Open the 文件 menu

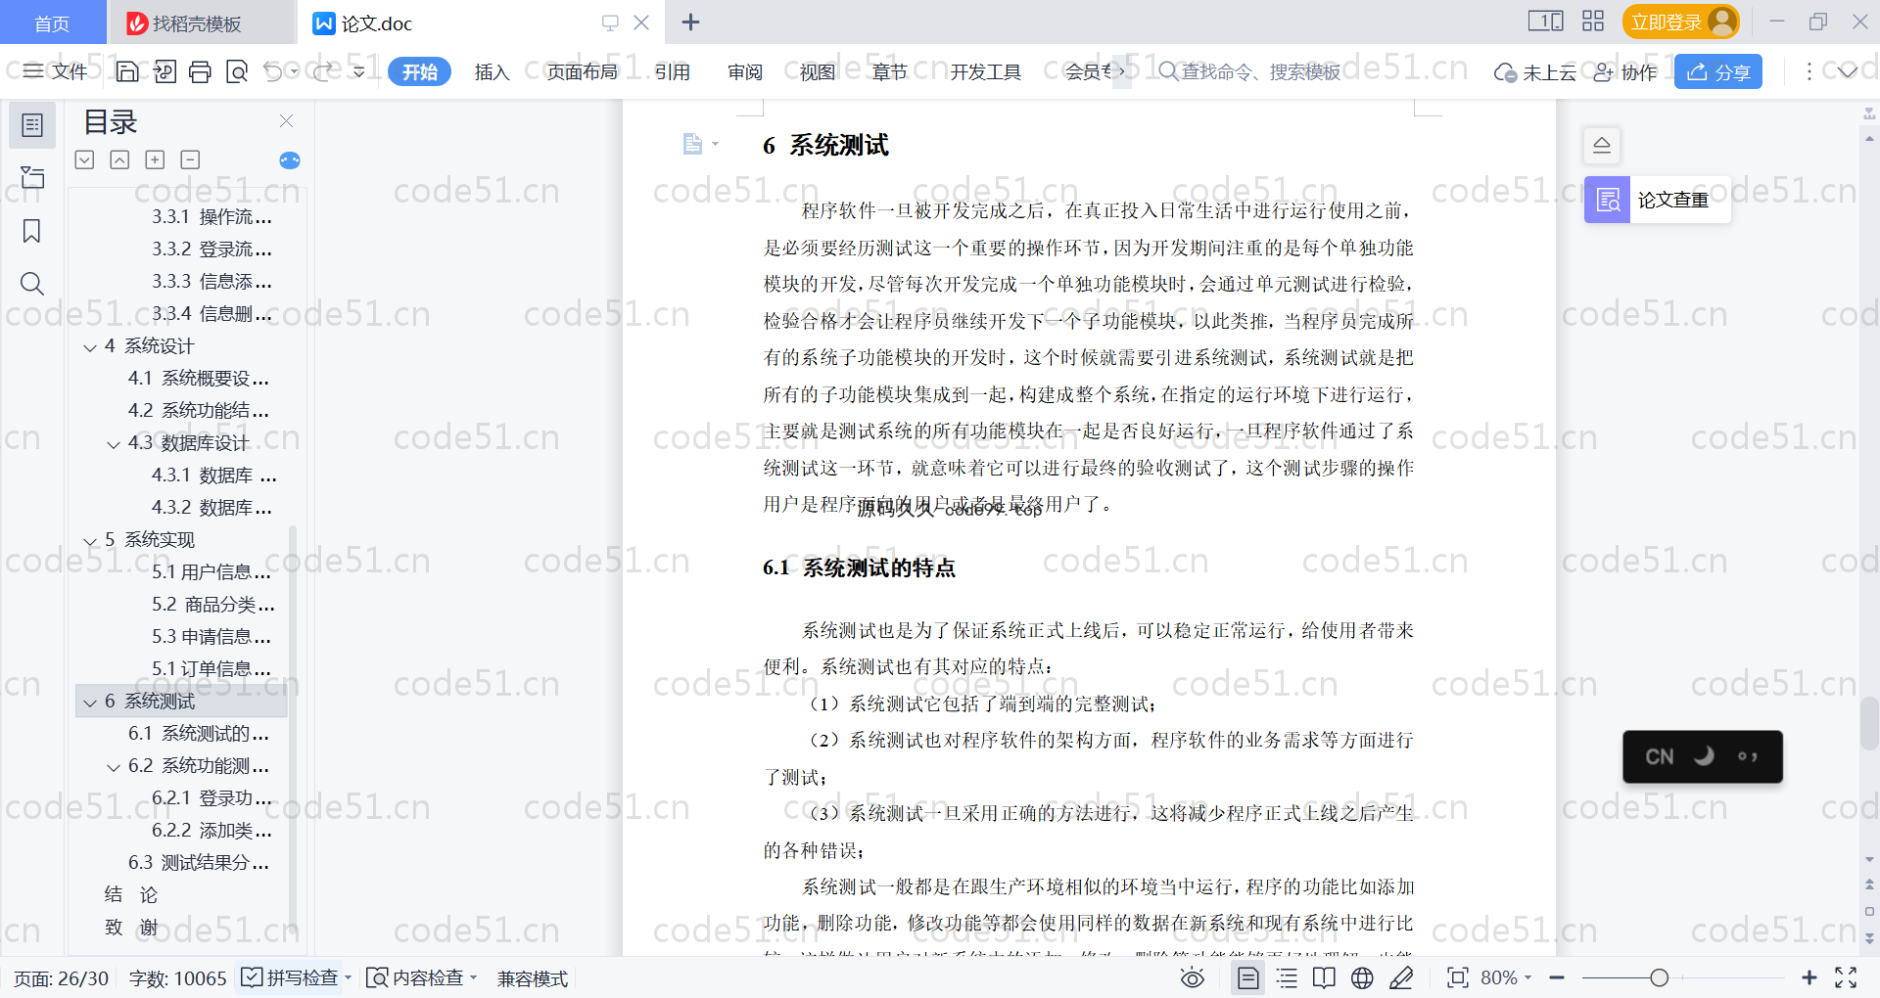[56, 71]
